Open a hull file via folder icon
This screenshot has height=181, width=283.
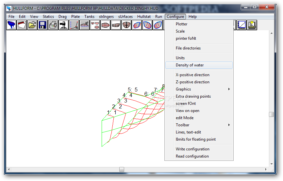point(32,25)
